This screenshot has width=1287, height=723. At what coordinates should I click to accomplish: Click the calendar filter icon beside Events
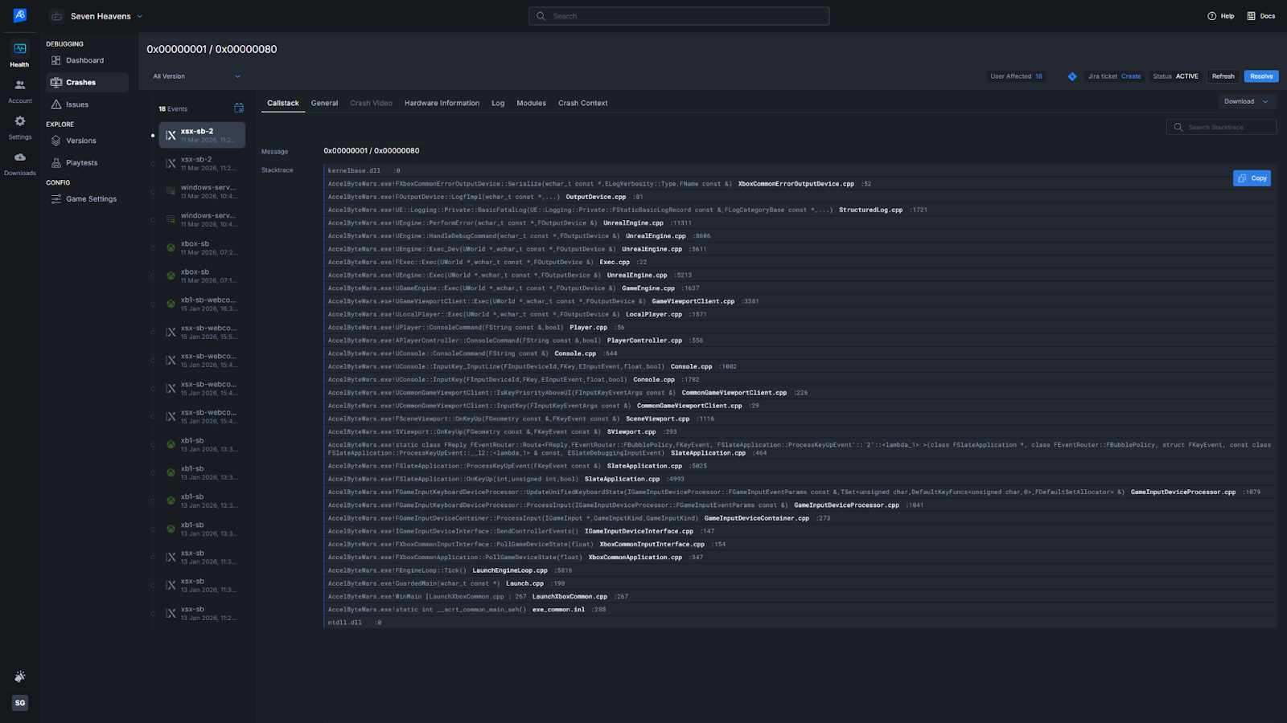click(239, 108)
